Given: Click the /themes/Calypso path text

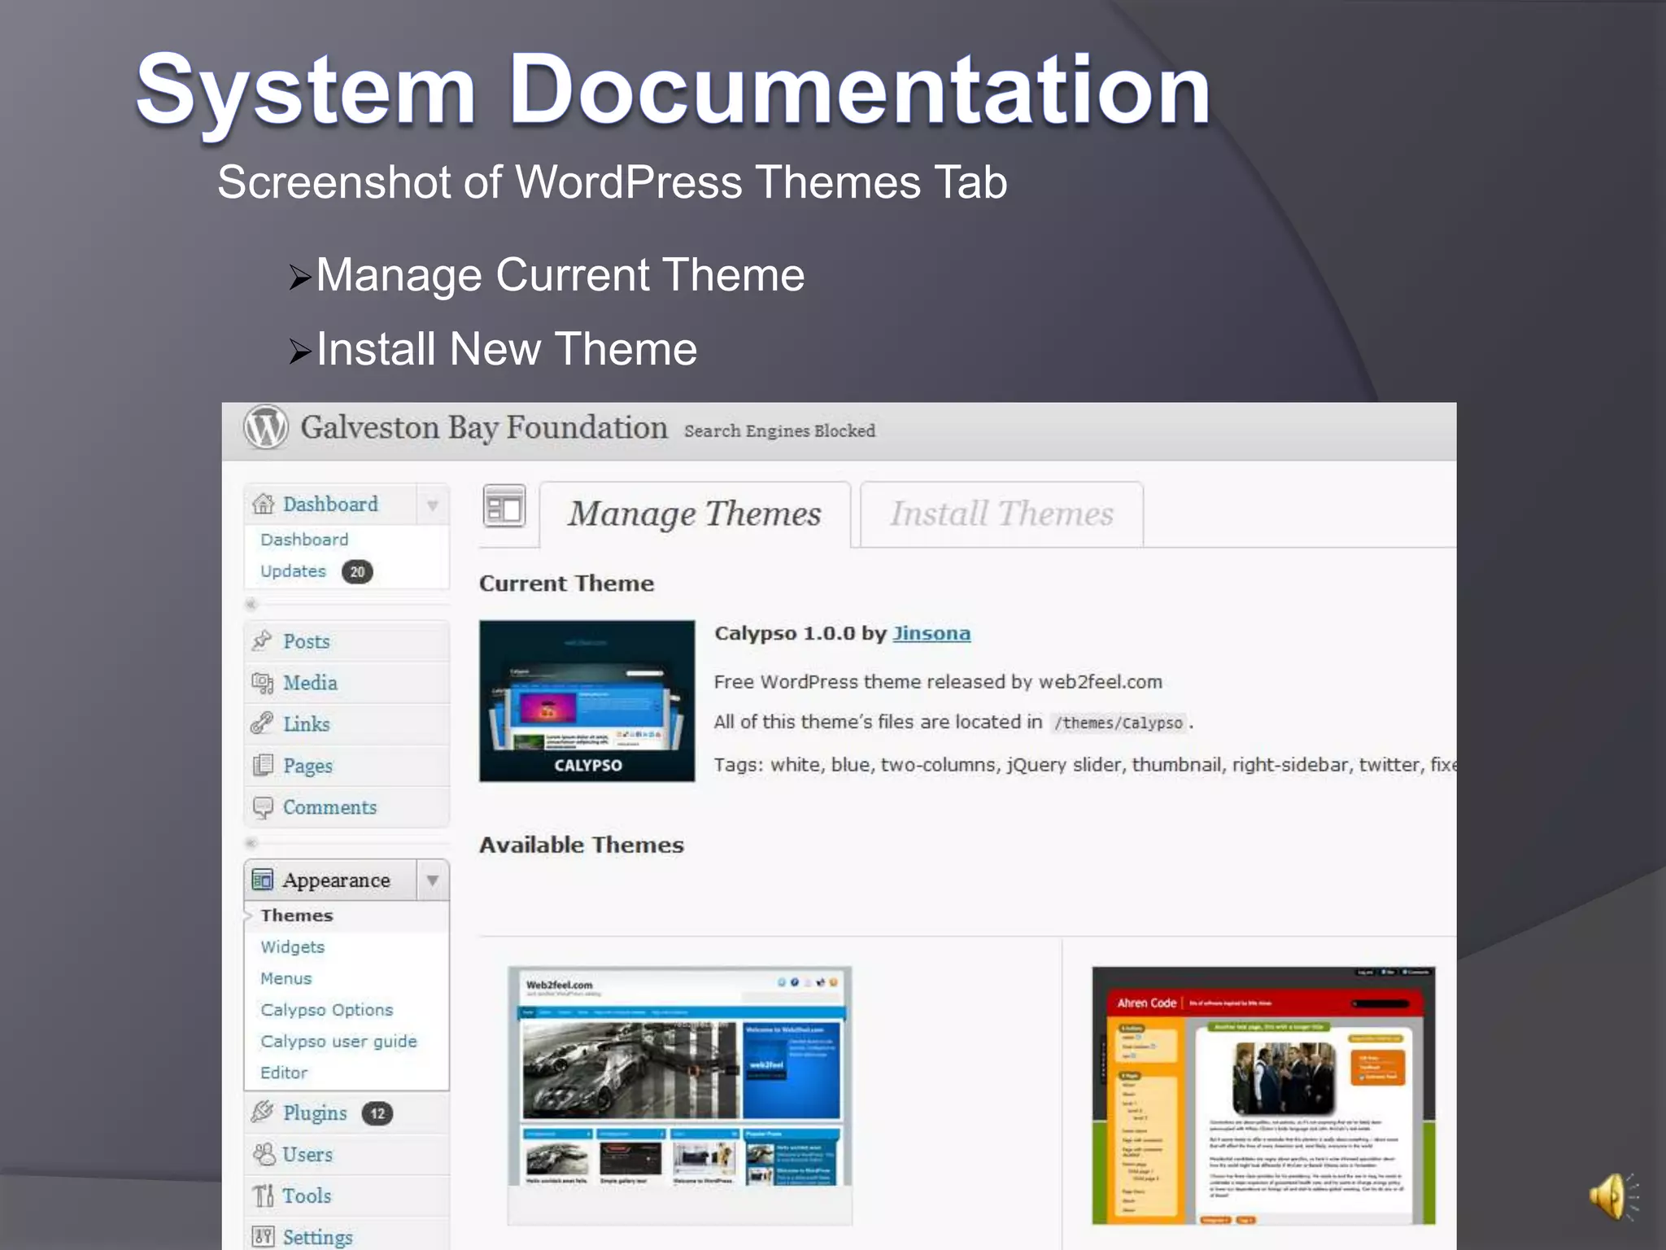Looking at the screenshot, I should coord(1118,723).
